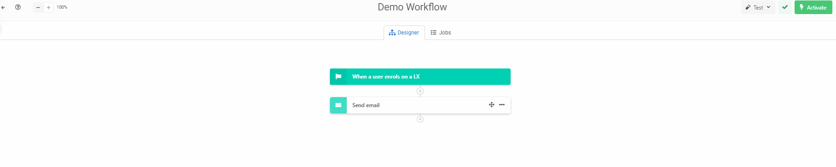Go back using the left arrow icon
The image size is (836, 167).
(3, 7)
